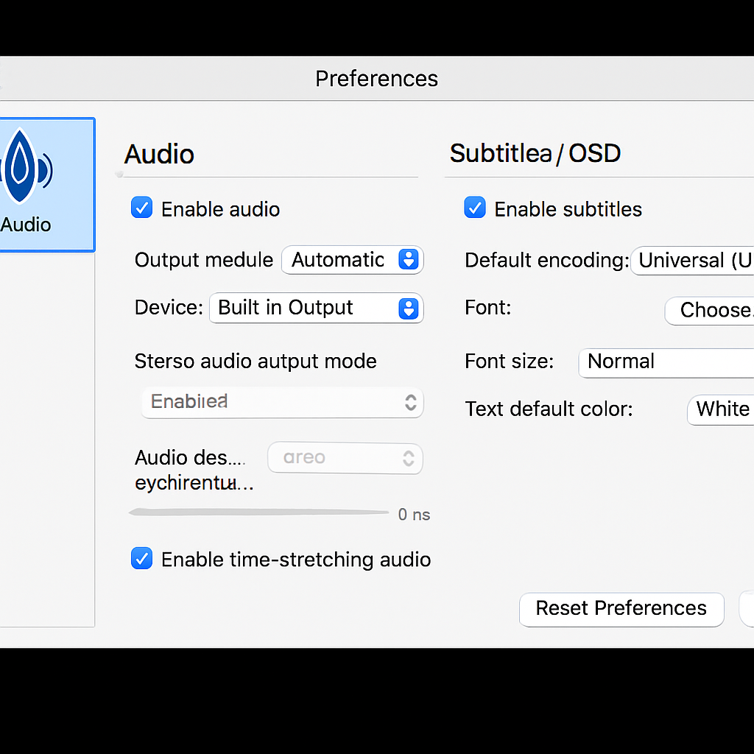Viewport: 754px width, 754px height.
Task: Click the Preferences window title bar
Action: tap(377, 78)
